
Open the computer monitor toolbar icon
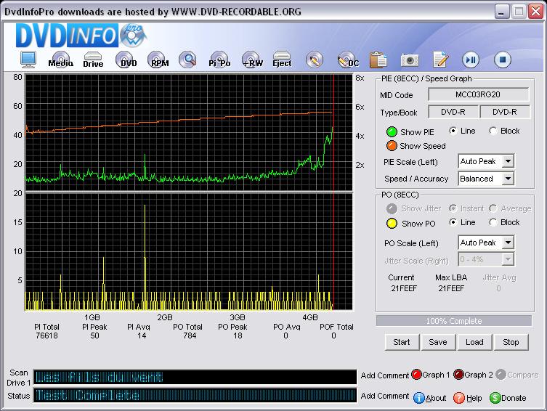[x=28, y=60]
